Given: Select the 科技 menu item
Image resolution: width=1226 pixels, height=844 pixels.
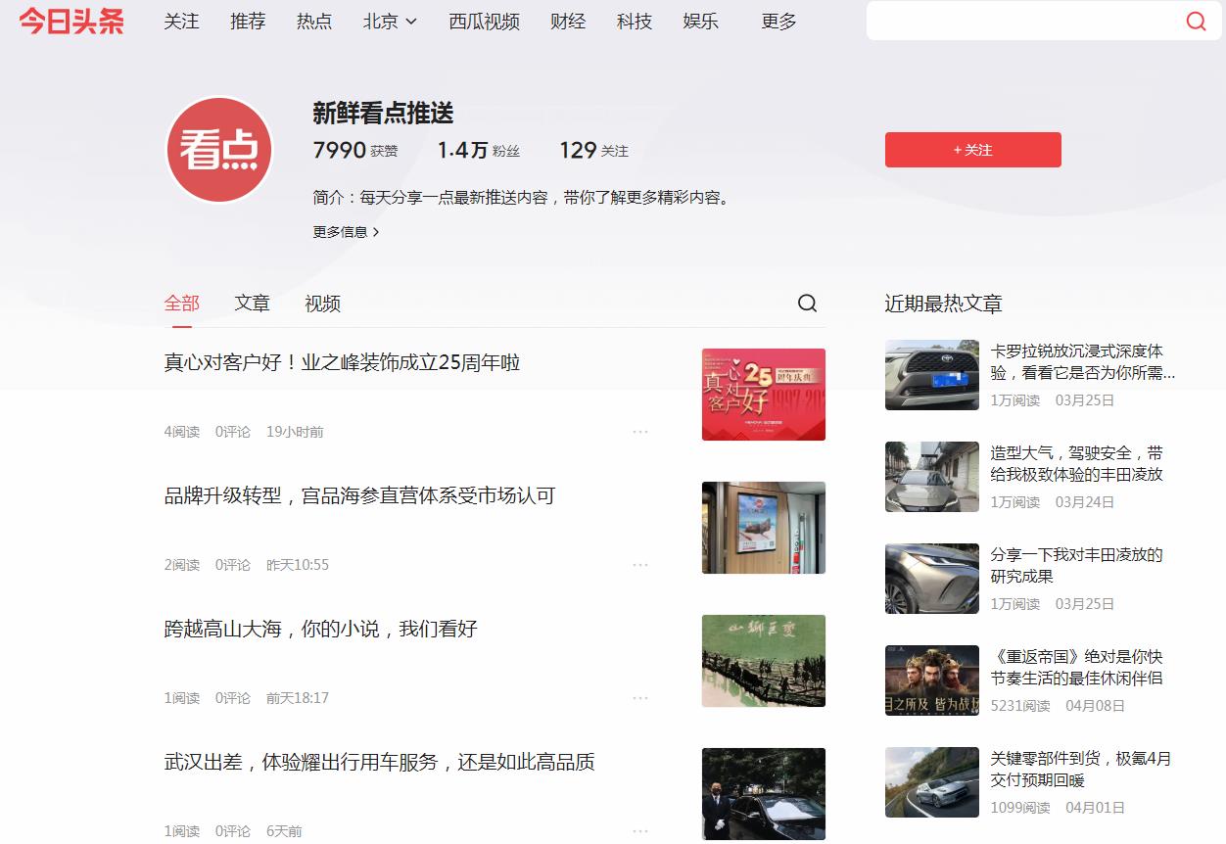Looking at the screenshot, I should 634,22.
